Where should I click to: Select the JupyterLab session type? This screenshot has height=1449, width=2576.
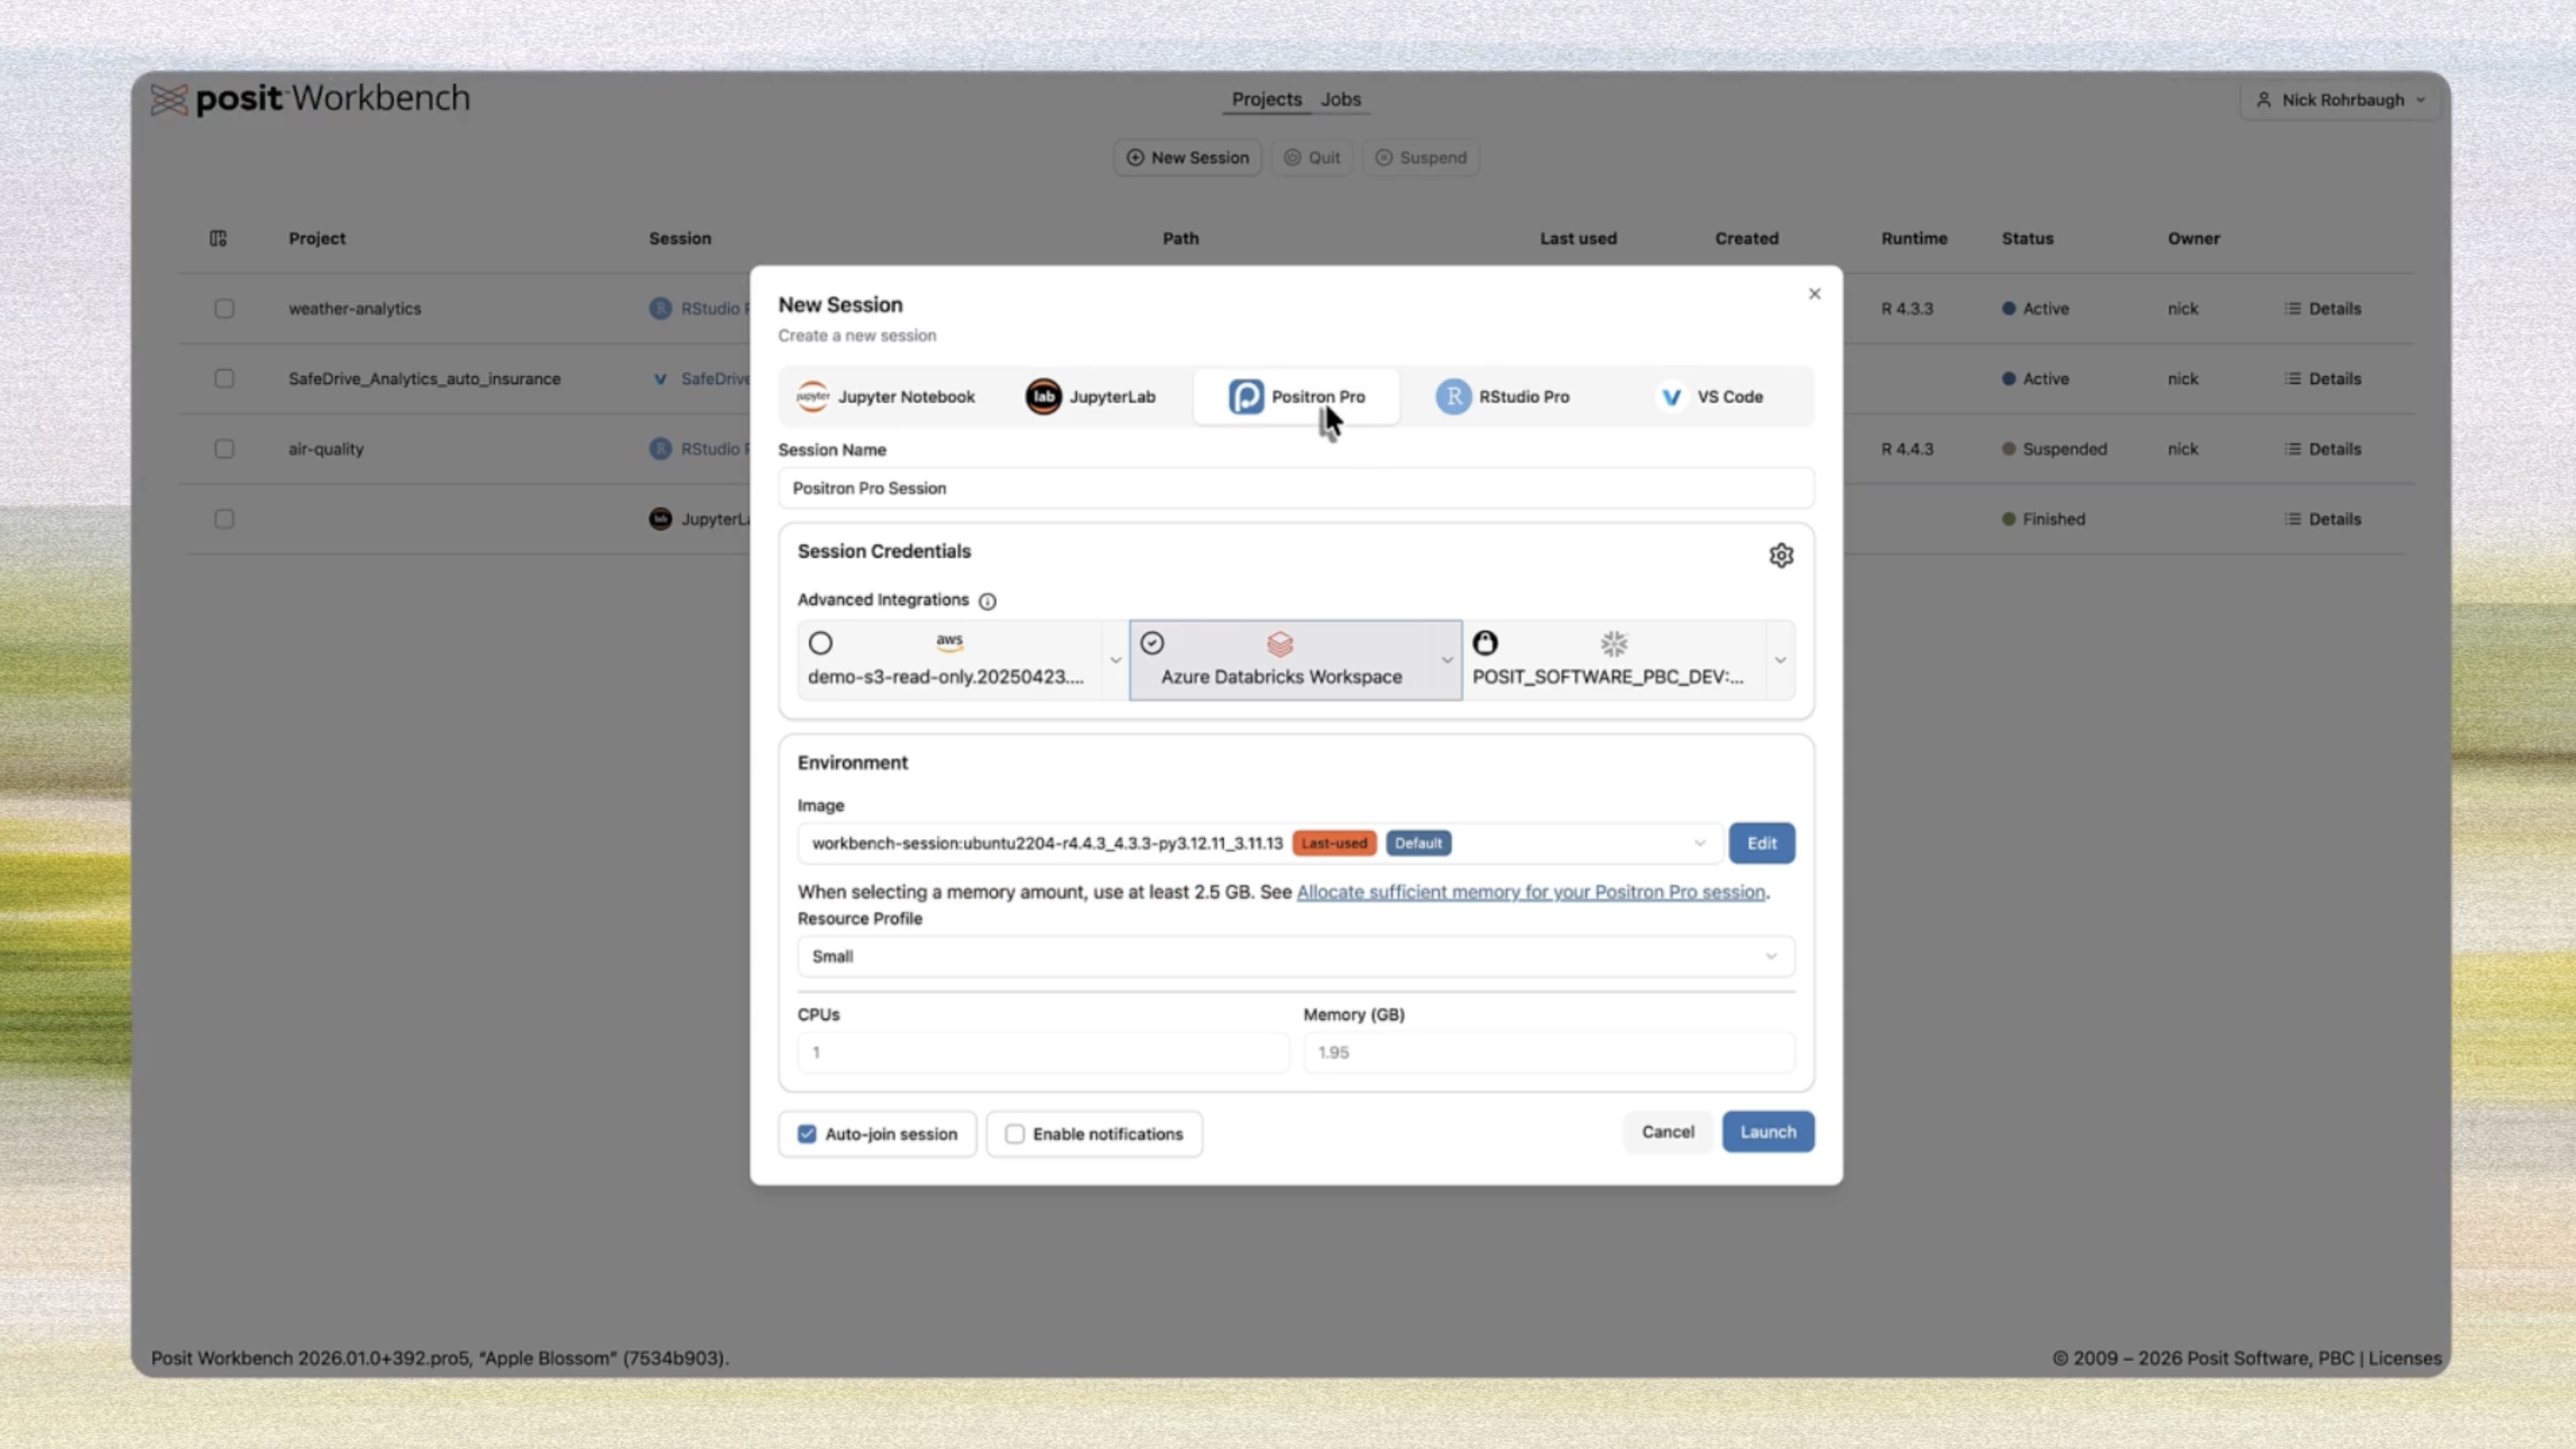[1091, 397]
